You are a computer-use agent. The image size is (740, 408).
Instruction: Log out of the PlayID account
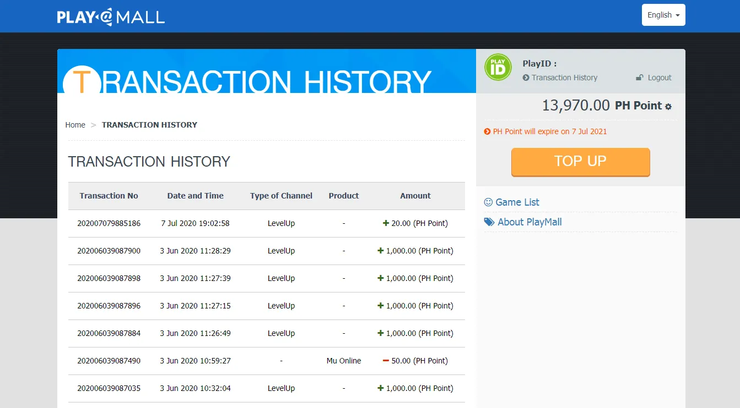pos(660,78)
